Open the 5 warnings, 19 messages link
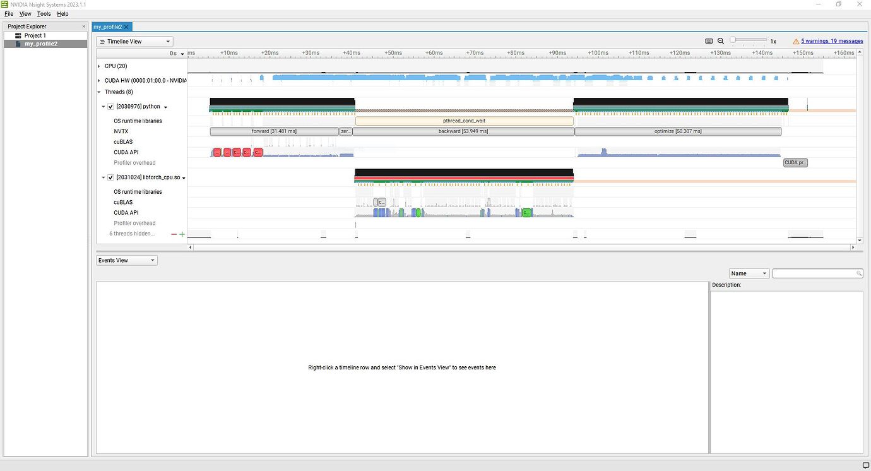 (832, 41)
